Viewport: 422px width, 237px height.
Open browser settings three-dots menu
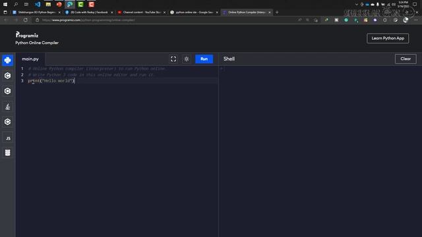tap(416, 20)
